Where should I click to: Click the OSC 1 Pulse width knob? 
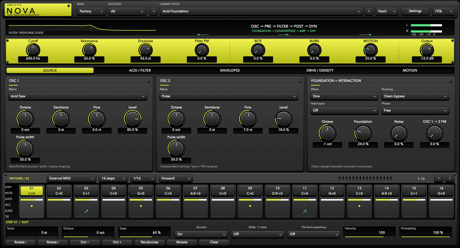(x=25, y=148)
